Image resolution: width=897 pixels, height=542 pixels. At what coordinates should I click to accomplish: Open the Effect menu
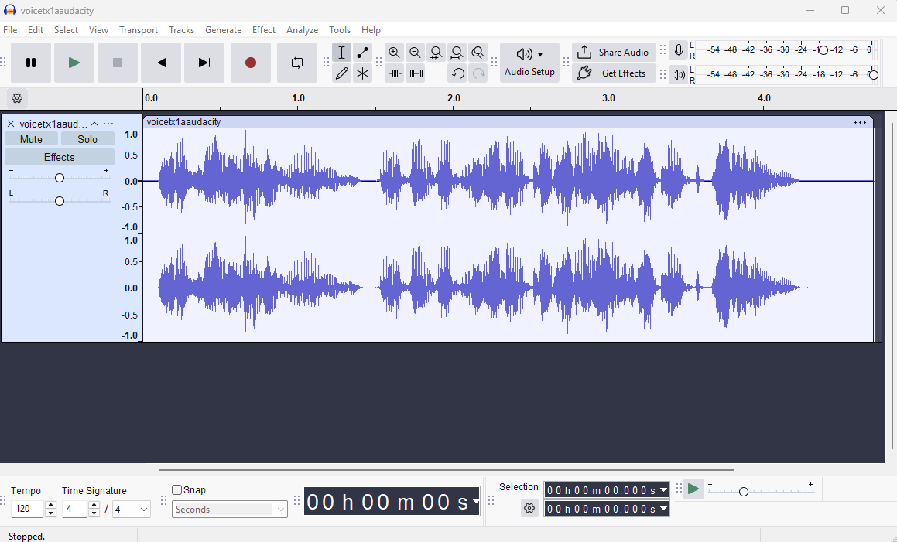pos(263,30)
